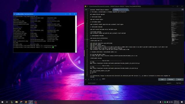This screenshot has height=104, width=185.
Task: Open the green app pinned beside Task View
Action: [x=12, y=102]
